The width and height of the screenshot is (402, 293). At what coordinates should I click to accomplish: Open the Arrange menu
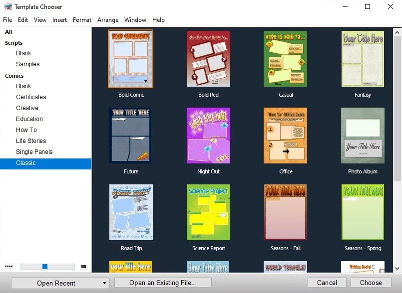[x=108, y=20]
